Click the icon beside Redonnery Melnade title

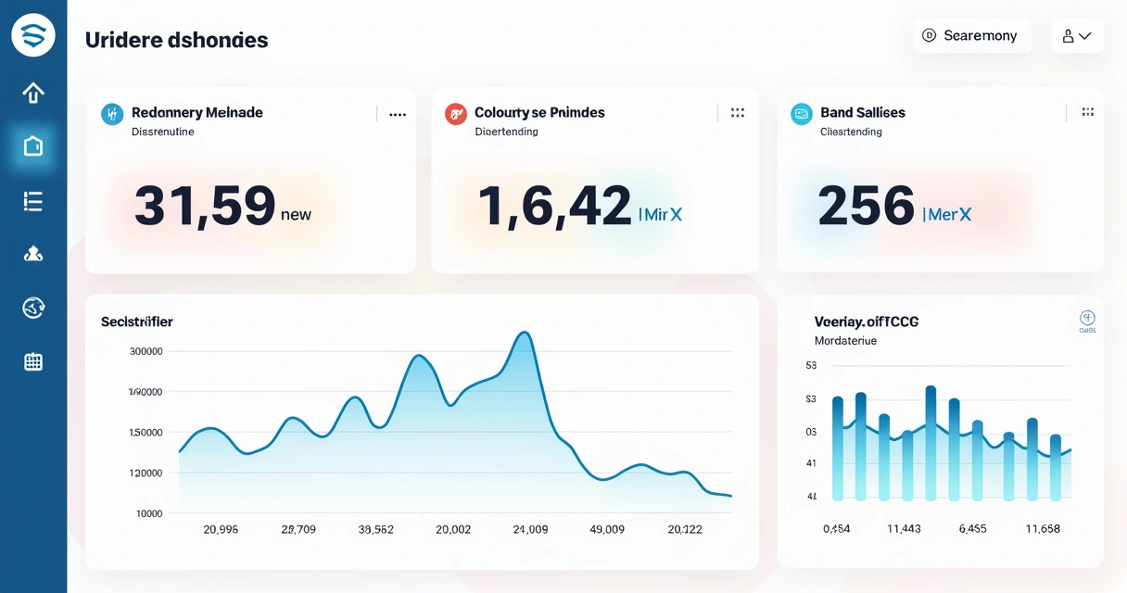[110, 113]
